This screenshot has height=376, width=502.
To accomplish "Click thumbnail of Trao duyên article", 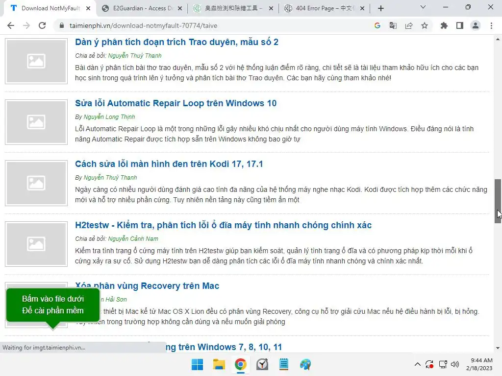I will [x=36, y=61].
